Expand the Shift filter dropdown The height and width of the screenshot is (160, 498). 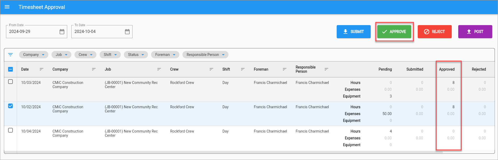[110, 55]
